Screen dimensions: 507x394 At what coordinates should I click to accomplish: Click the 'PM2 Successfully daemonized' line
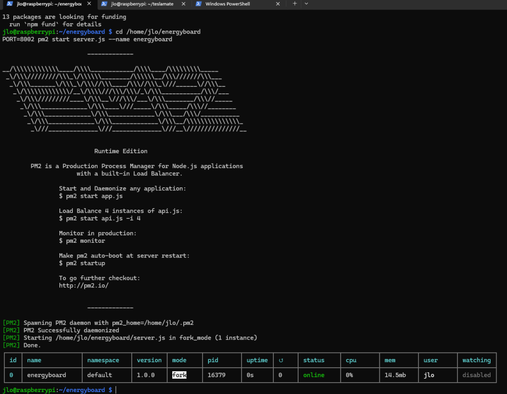coord(61,330)
